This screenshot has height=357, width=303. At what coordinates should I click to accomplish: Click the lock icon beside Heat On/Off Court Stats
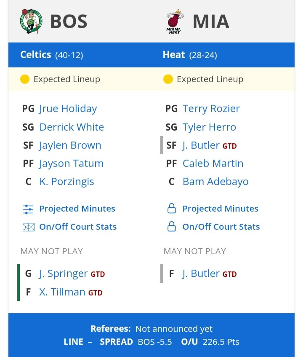tap(172, 226)
